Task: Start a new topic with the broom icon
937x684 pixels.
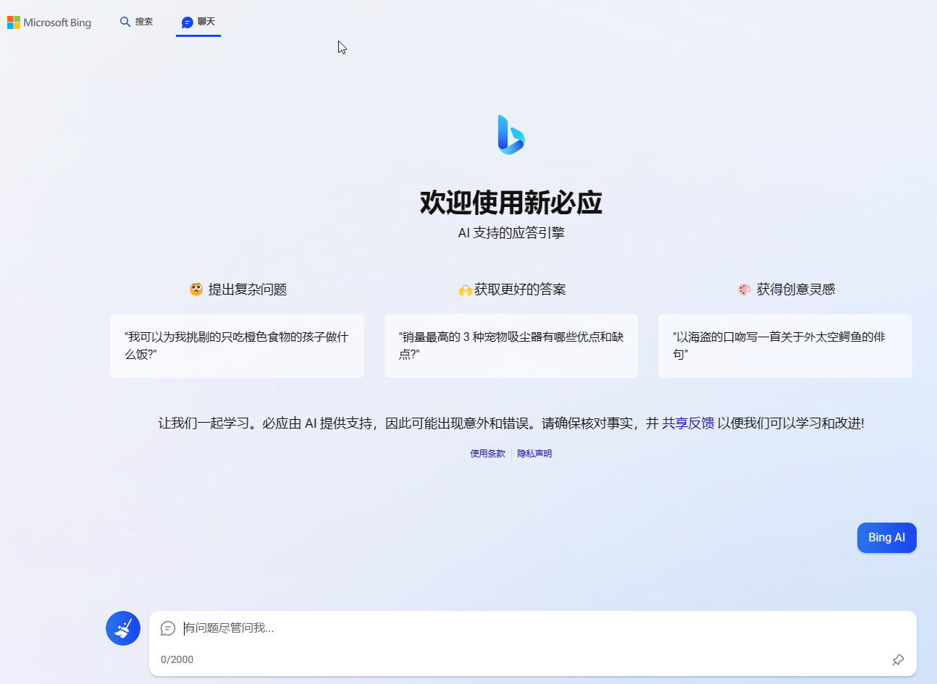Action: tap(122, 628)
